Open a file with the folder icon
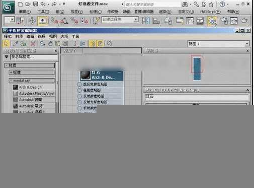The image size is (254, 188). (x=28, y=4)
